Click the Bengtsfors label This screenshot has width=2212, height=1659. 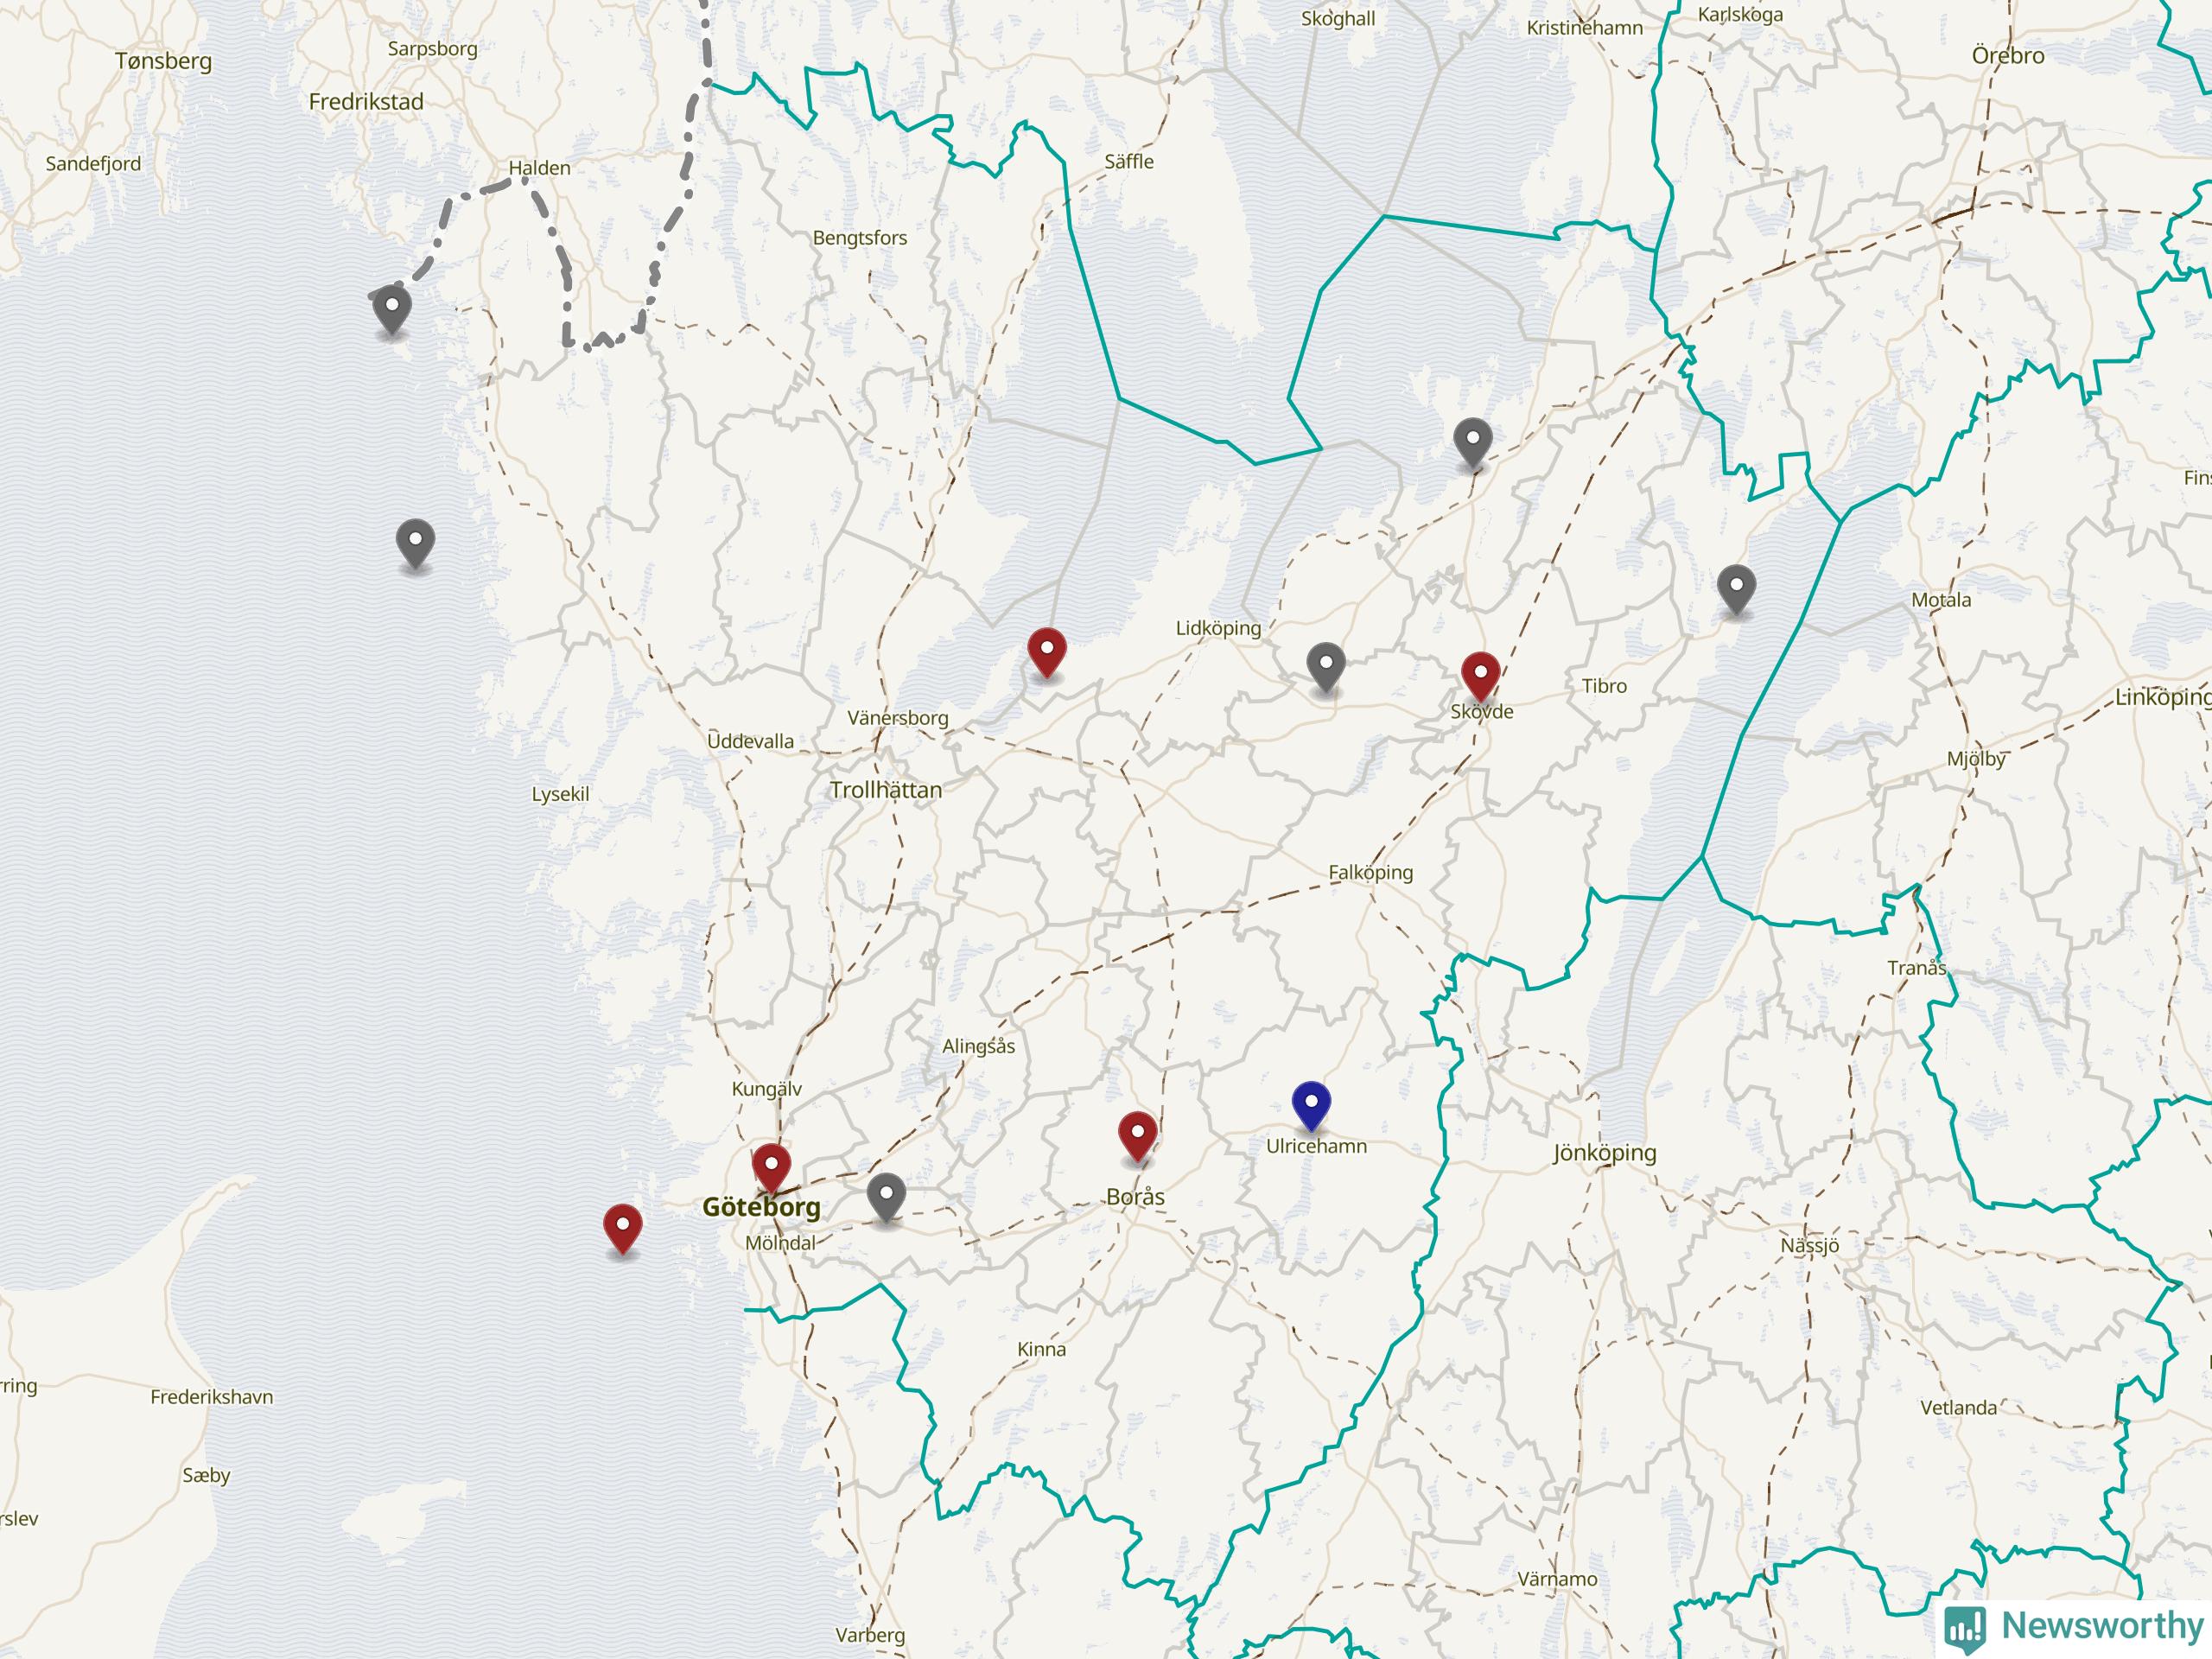860,238
